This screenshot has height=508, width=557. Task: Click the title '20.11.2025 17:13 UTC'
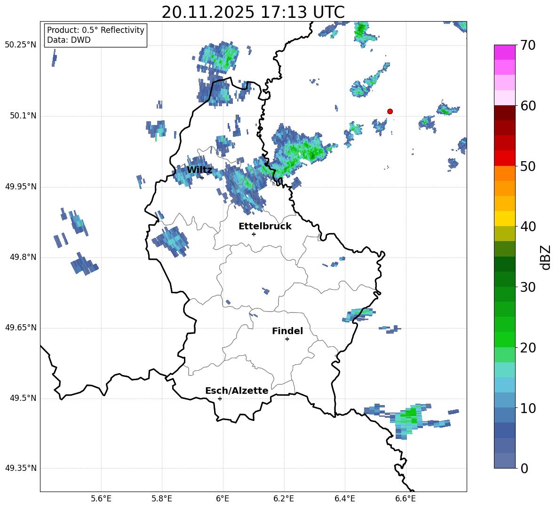coord(253,12)
